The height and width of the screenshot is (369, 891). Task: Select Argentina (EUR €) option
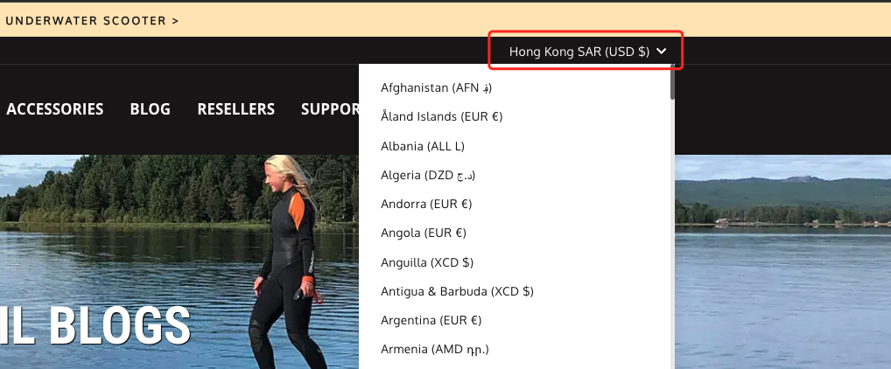[x=431, y=321]
